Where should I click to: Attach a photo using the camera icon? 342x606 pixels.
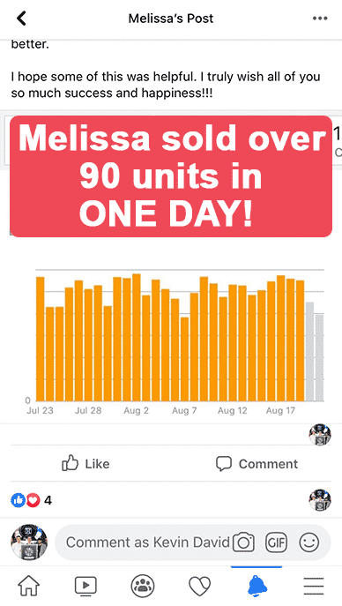(x=243, y=542)
